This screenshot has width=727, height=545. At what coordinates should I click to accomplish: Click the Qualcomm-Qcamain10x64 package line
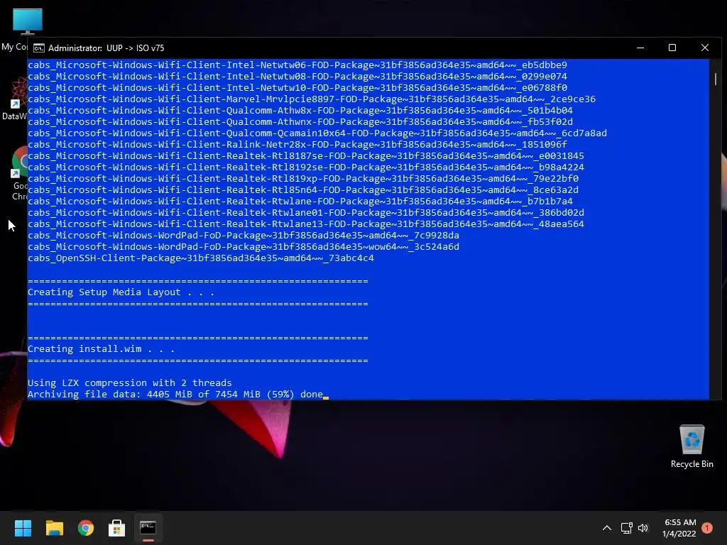pyautogui.click(x=317, y=133)
